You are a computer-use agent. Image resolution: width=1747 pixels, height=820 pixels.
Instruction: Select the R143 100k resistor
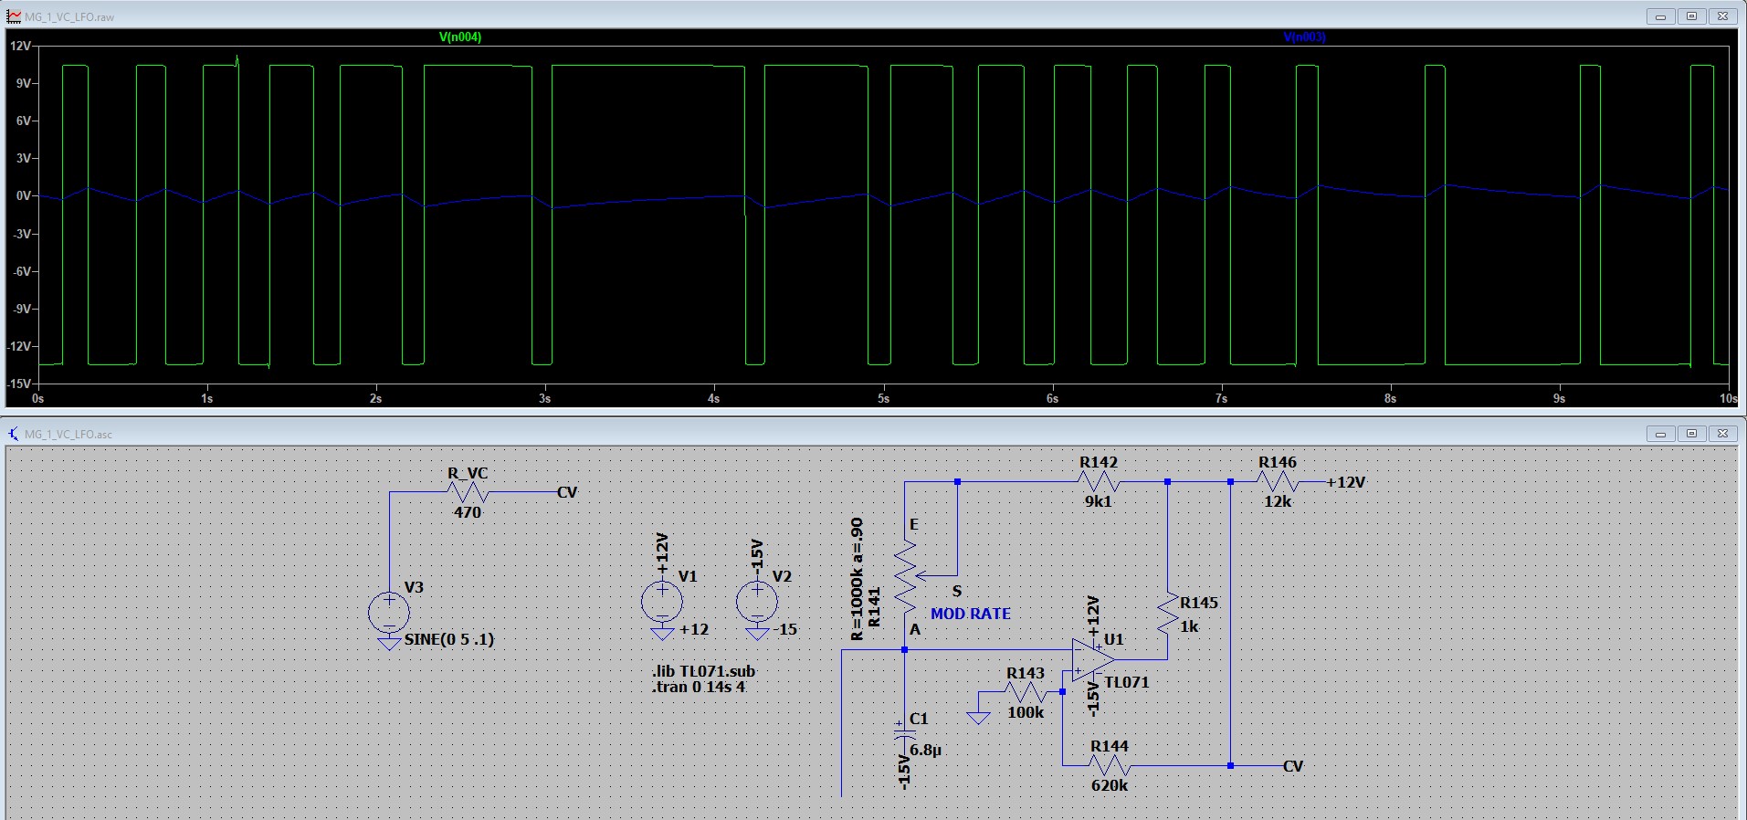coord(1025,692)
